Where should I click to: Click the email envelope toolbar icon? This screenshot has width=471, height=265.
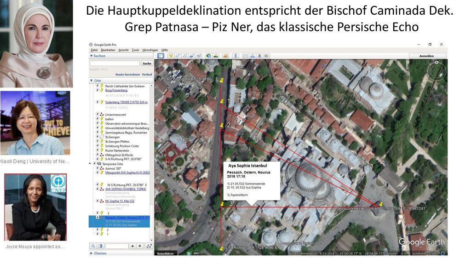point(246,56)
